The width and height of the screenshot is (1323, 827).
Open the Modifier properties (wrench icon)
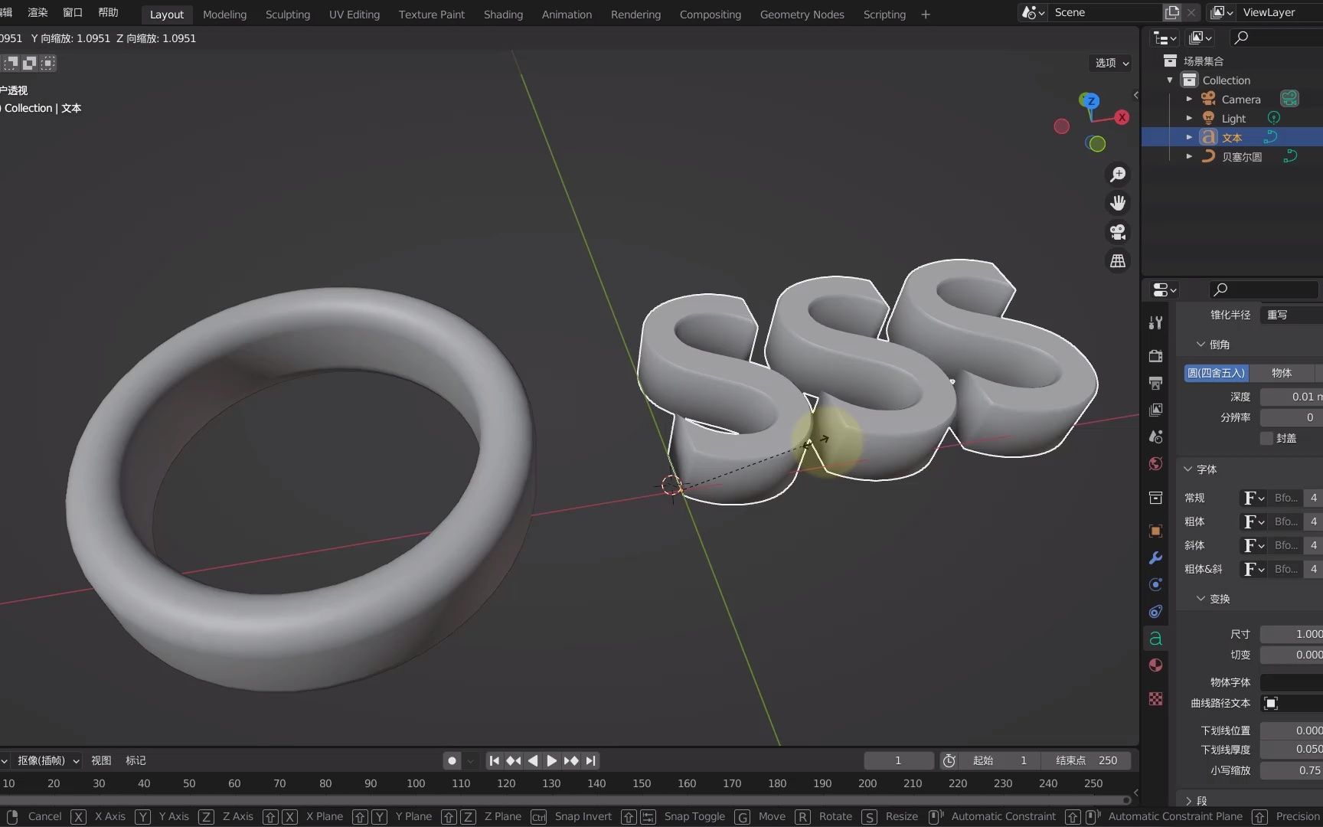point(1155,558)
